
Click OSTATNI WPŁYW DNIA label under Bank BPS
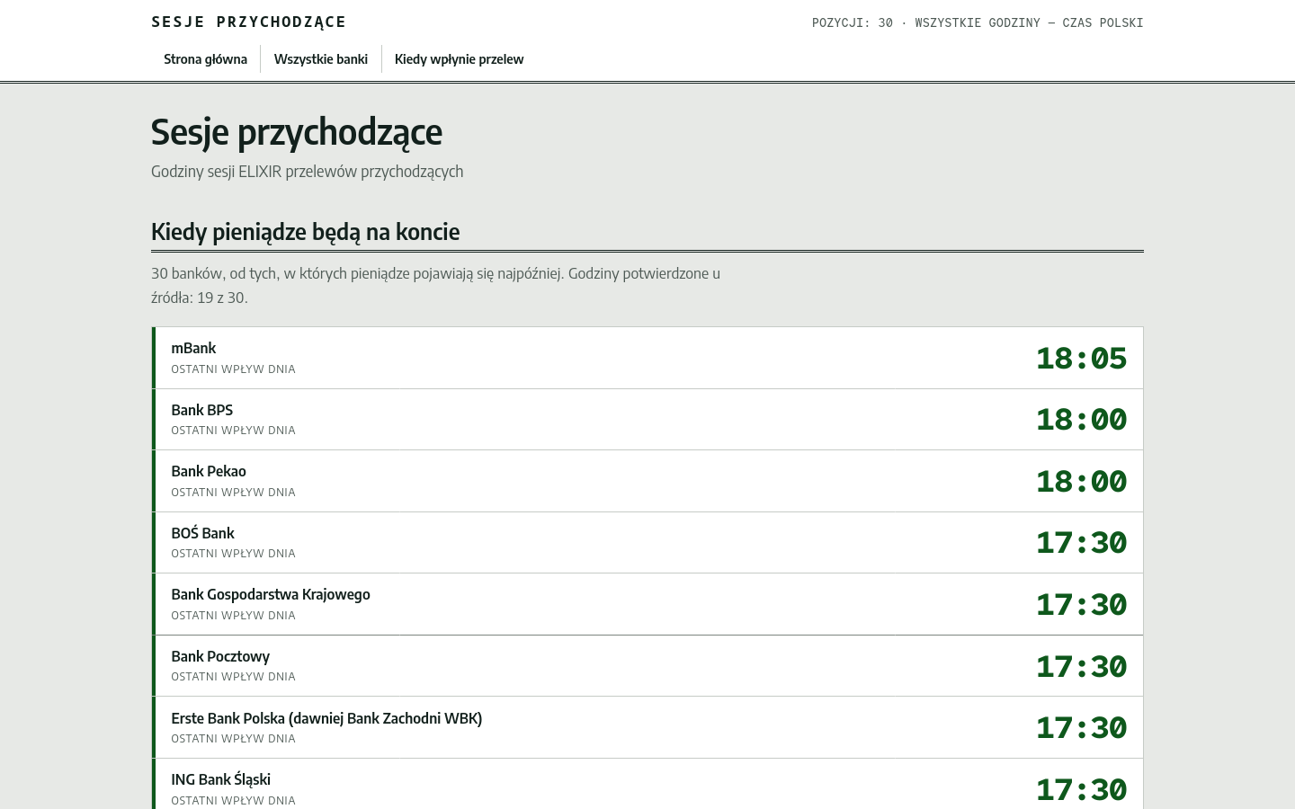[x=233, y=431]
